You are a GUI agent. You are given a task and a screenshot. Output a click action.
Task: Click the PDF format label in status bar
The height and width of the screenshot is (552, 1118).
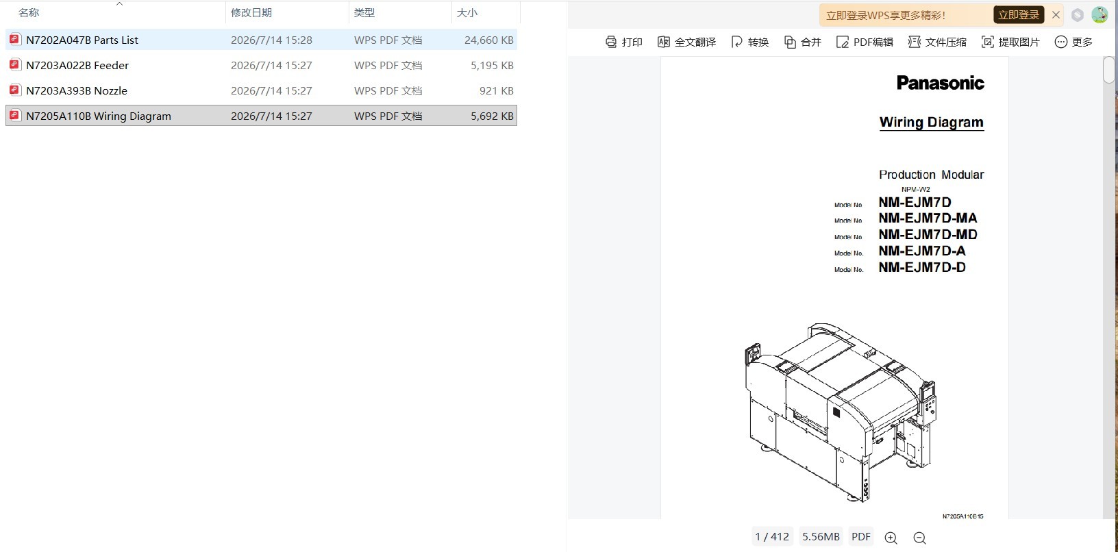861,537
